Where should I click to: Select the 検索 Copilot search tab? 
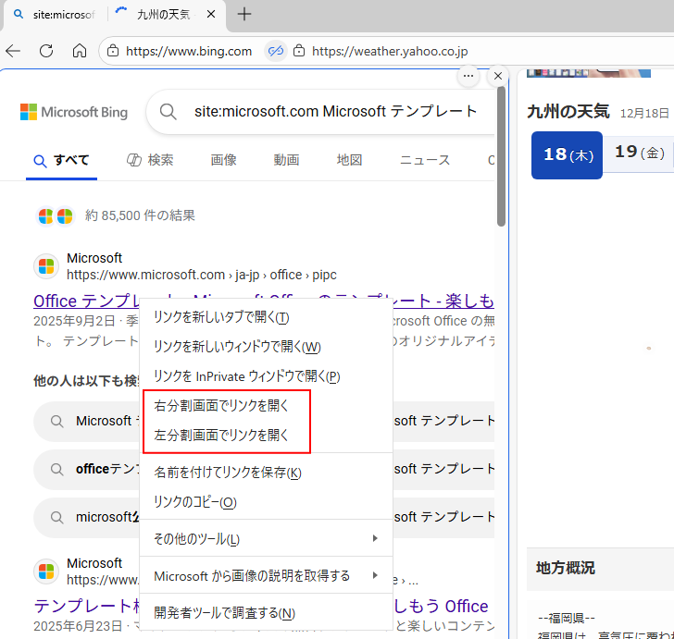coord(150,160)
